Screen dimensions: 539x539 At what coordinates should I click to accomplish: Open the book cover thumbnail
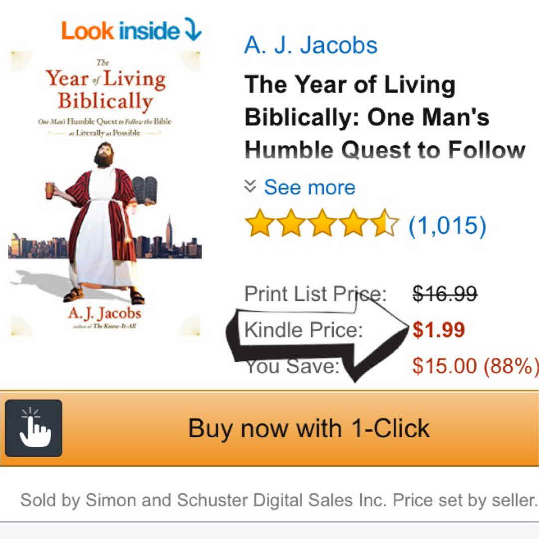coord(105,193)
